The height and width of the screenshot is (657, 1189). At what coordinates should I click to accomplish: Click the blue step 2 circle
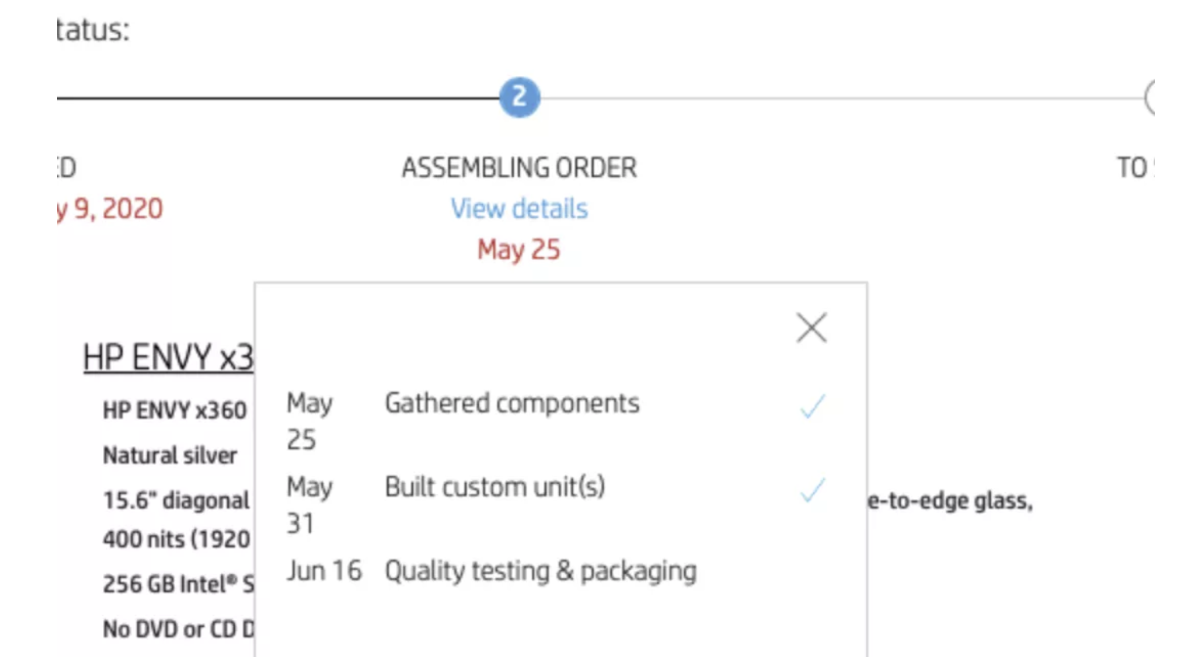pyautogui.click(x=519, y=97)
